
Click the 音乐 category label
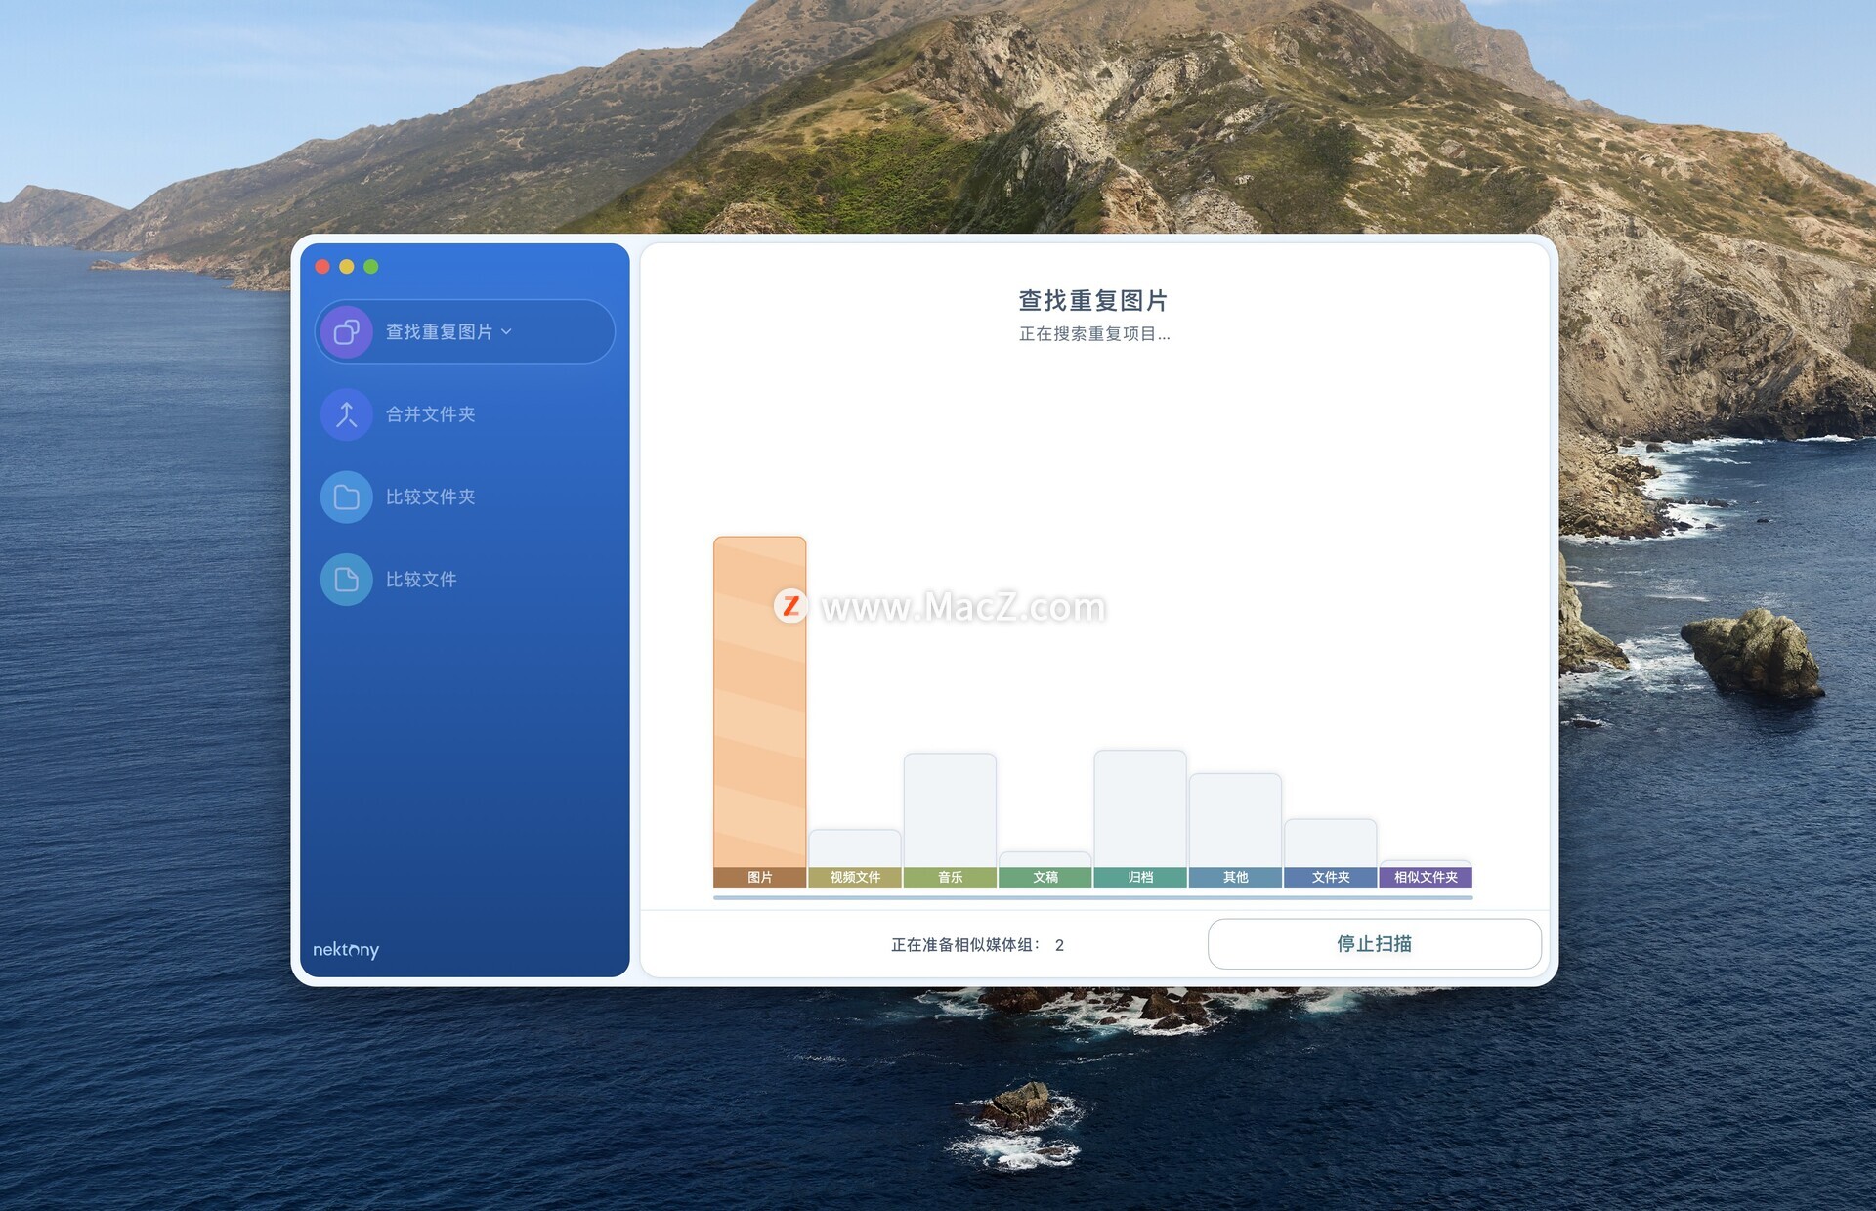coord(950,877)
